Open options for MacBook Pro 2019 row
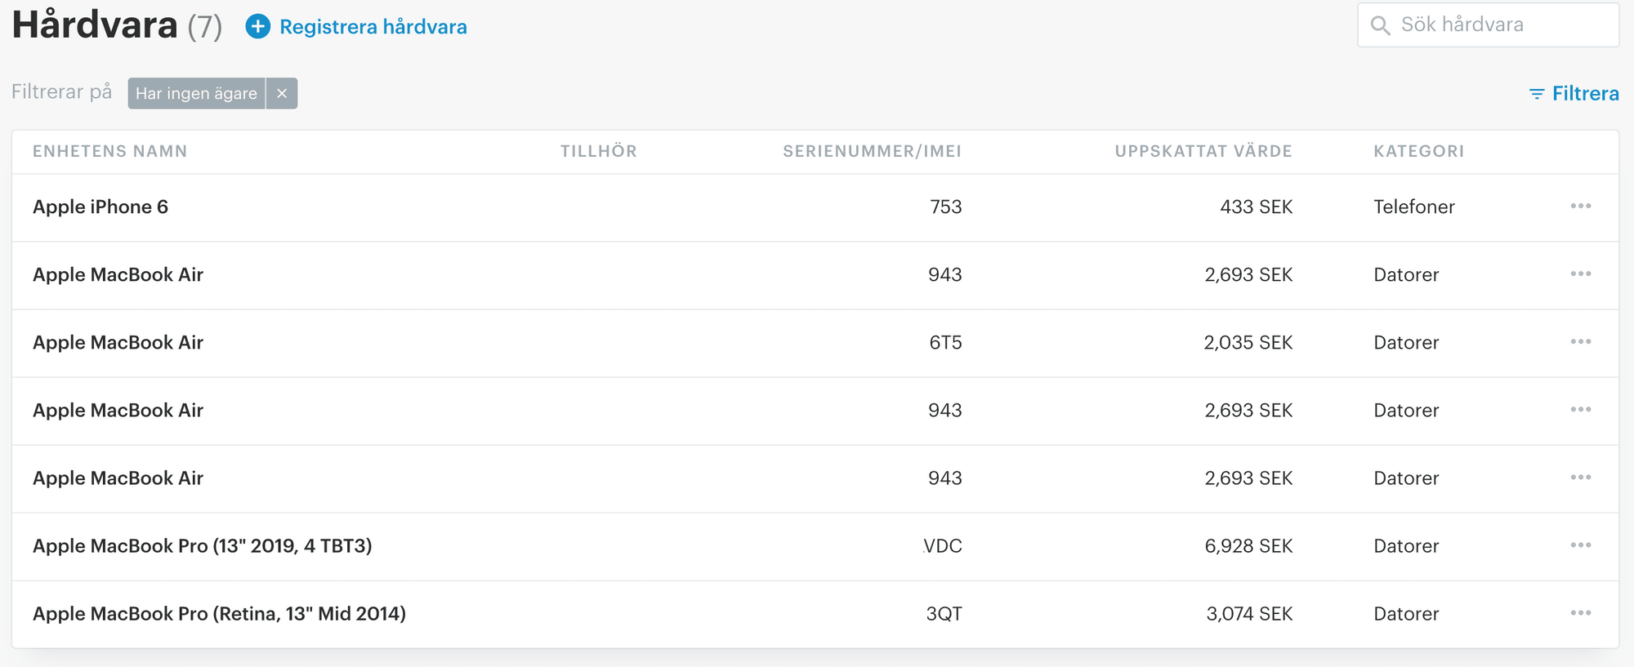Viewport: 1634px width, 667px height. coord(1581,545)
